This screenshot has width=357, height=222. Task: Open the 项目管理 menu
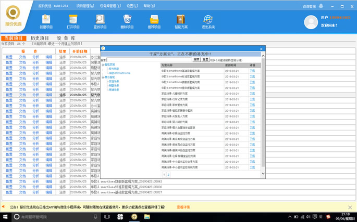pyautogui.click(x=85, y=6)
